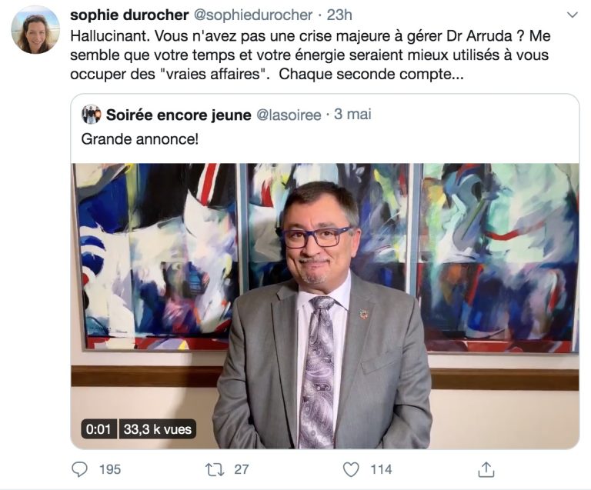Open the quoted tweet text Grande annonce!
This screenshot has height=490, width=591.
(140, 139)
